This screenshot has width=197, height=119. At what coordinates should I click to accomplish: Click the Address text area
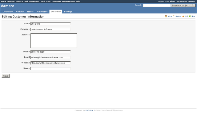54,40
